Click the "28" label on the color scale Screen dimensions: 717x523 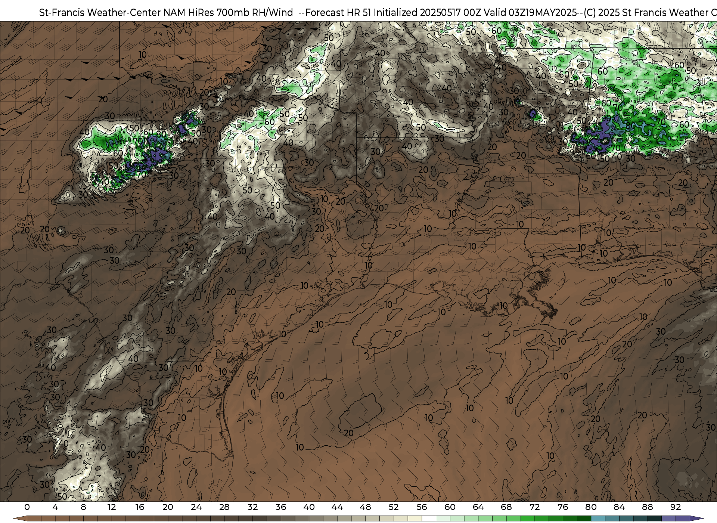point(224,507)
